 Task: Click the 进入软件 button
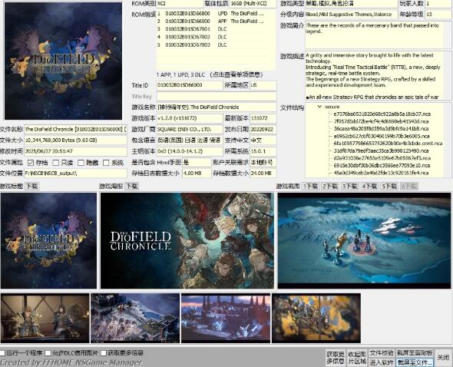[382, 362]
